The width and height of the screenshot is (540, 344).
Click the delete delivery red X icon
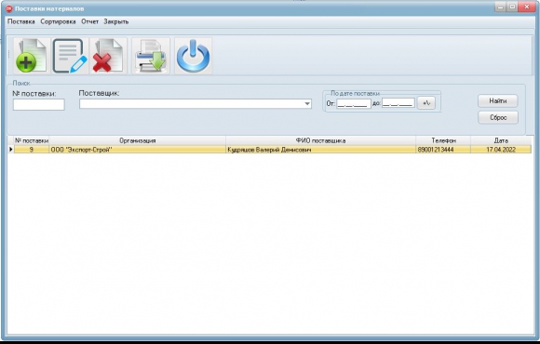109,56
